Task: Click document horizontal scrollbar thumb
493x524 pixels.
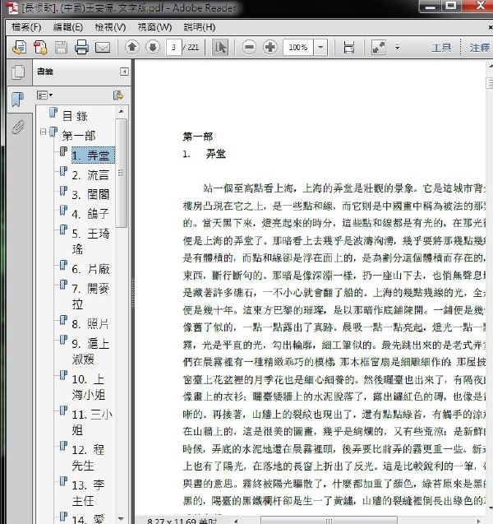Action: [x=329, y=521]
